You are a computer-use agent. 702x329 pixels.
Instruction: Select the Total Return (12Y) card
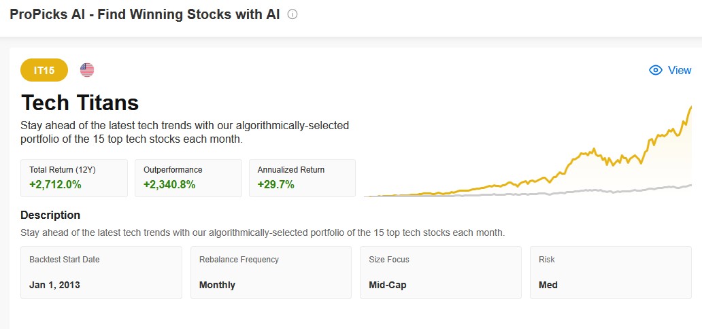pos(74,177)
